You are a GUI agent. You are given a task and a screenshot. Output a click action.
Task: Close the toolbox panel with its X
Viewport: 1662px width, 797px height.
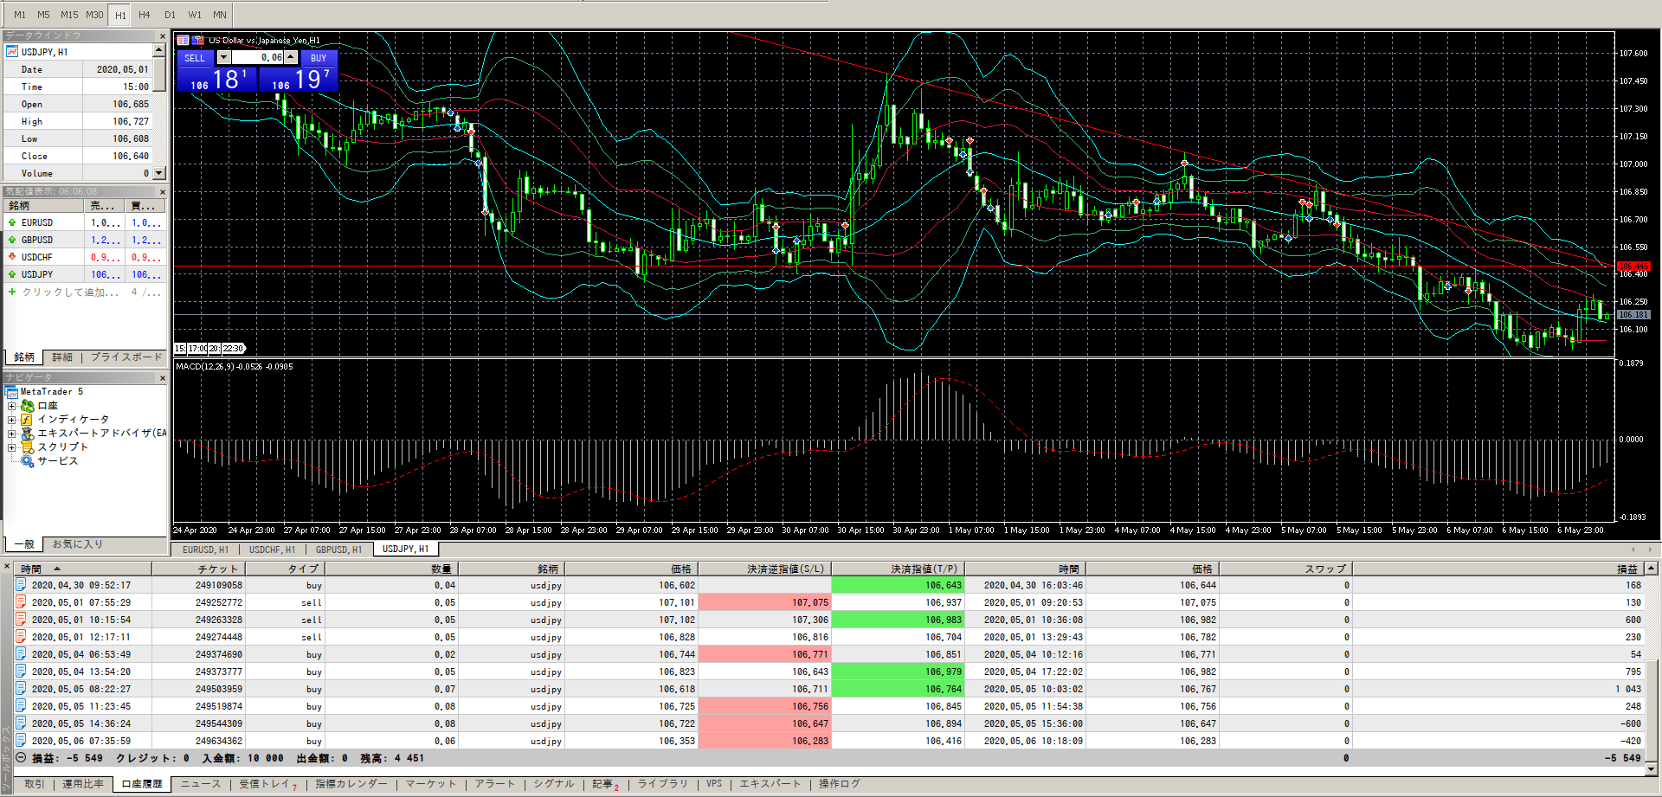point(7,567)
